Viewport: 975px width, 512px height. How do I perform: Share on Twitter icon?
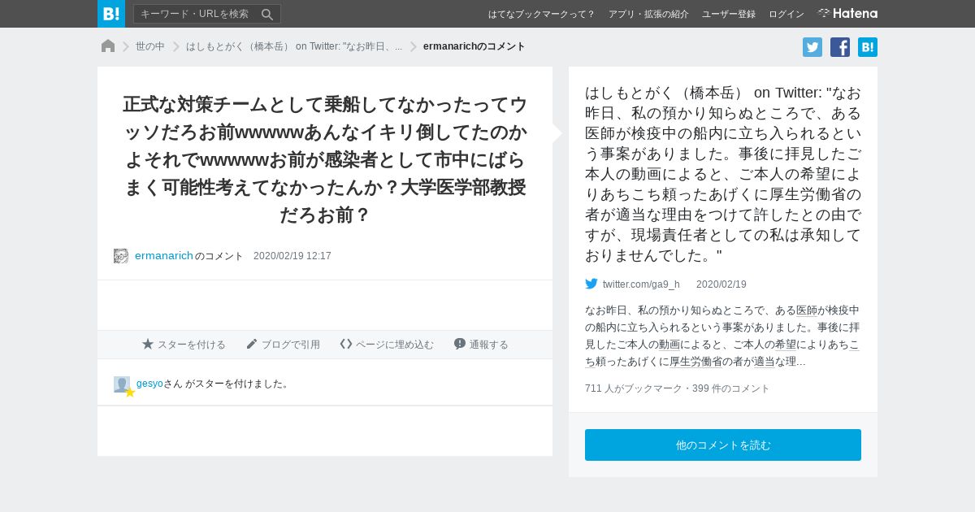[812, 47]
